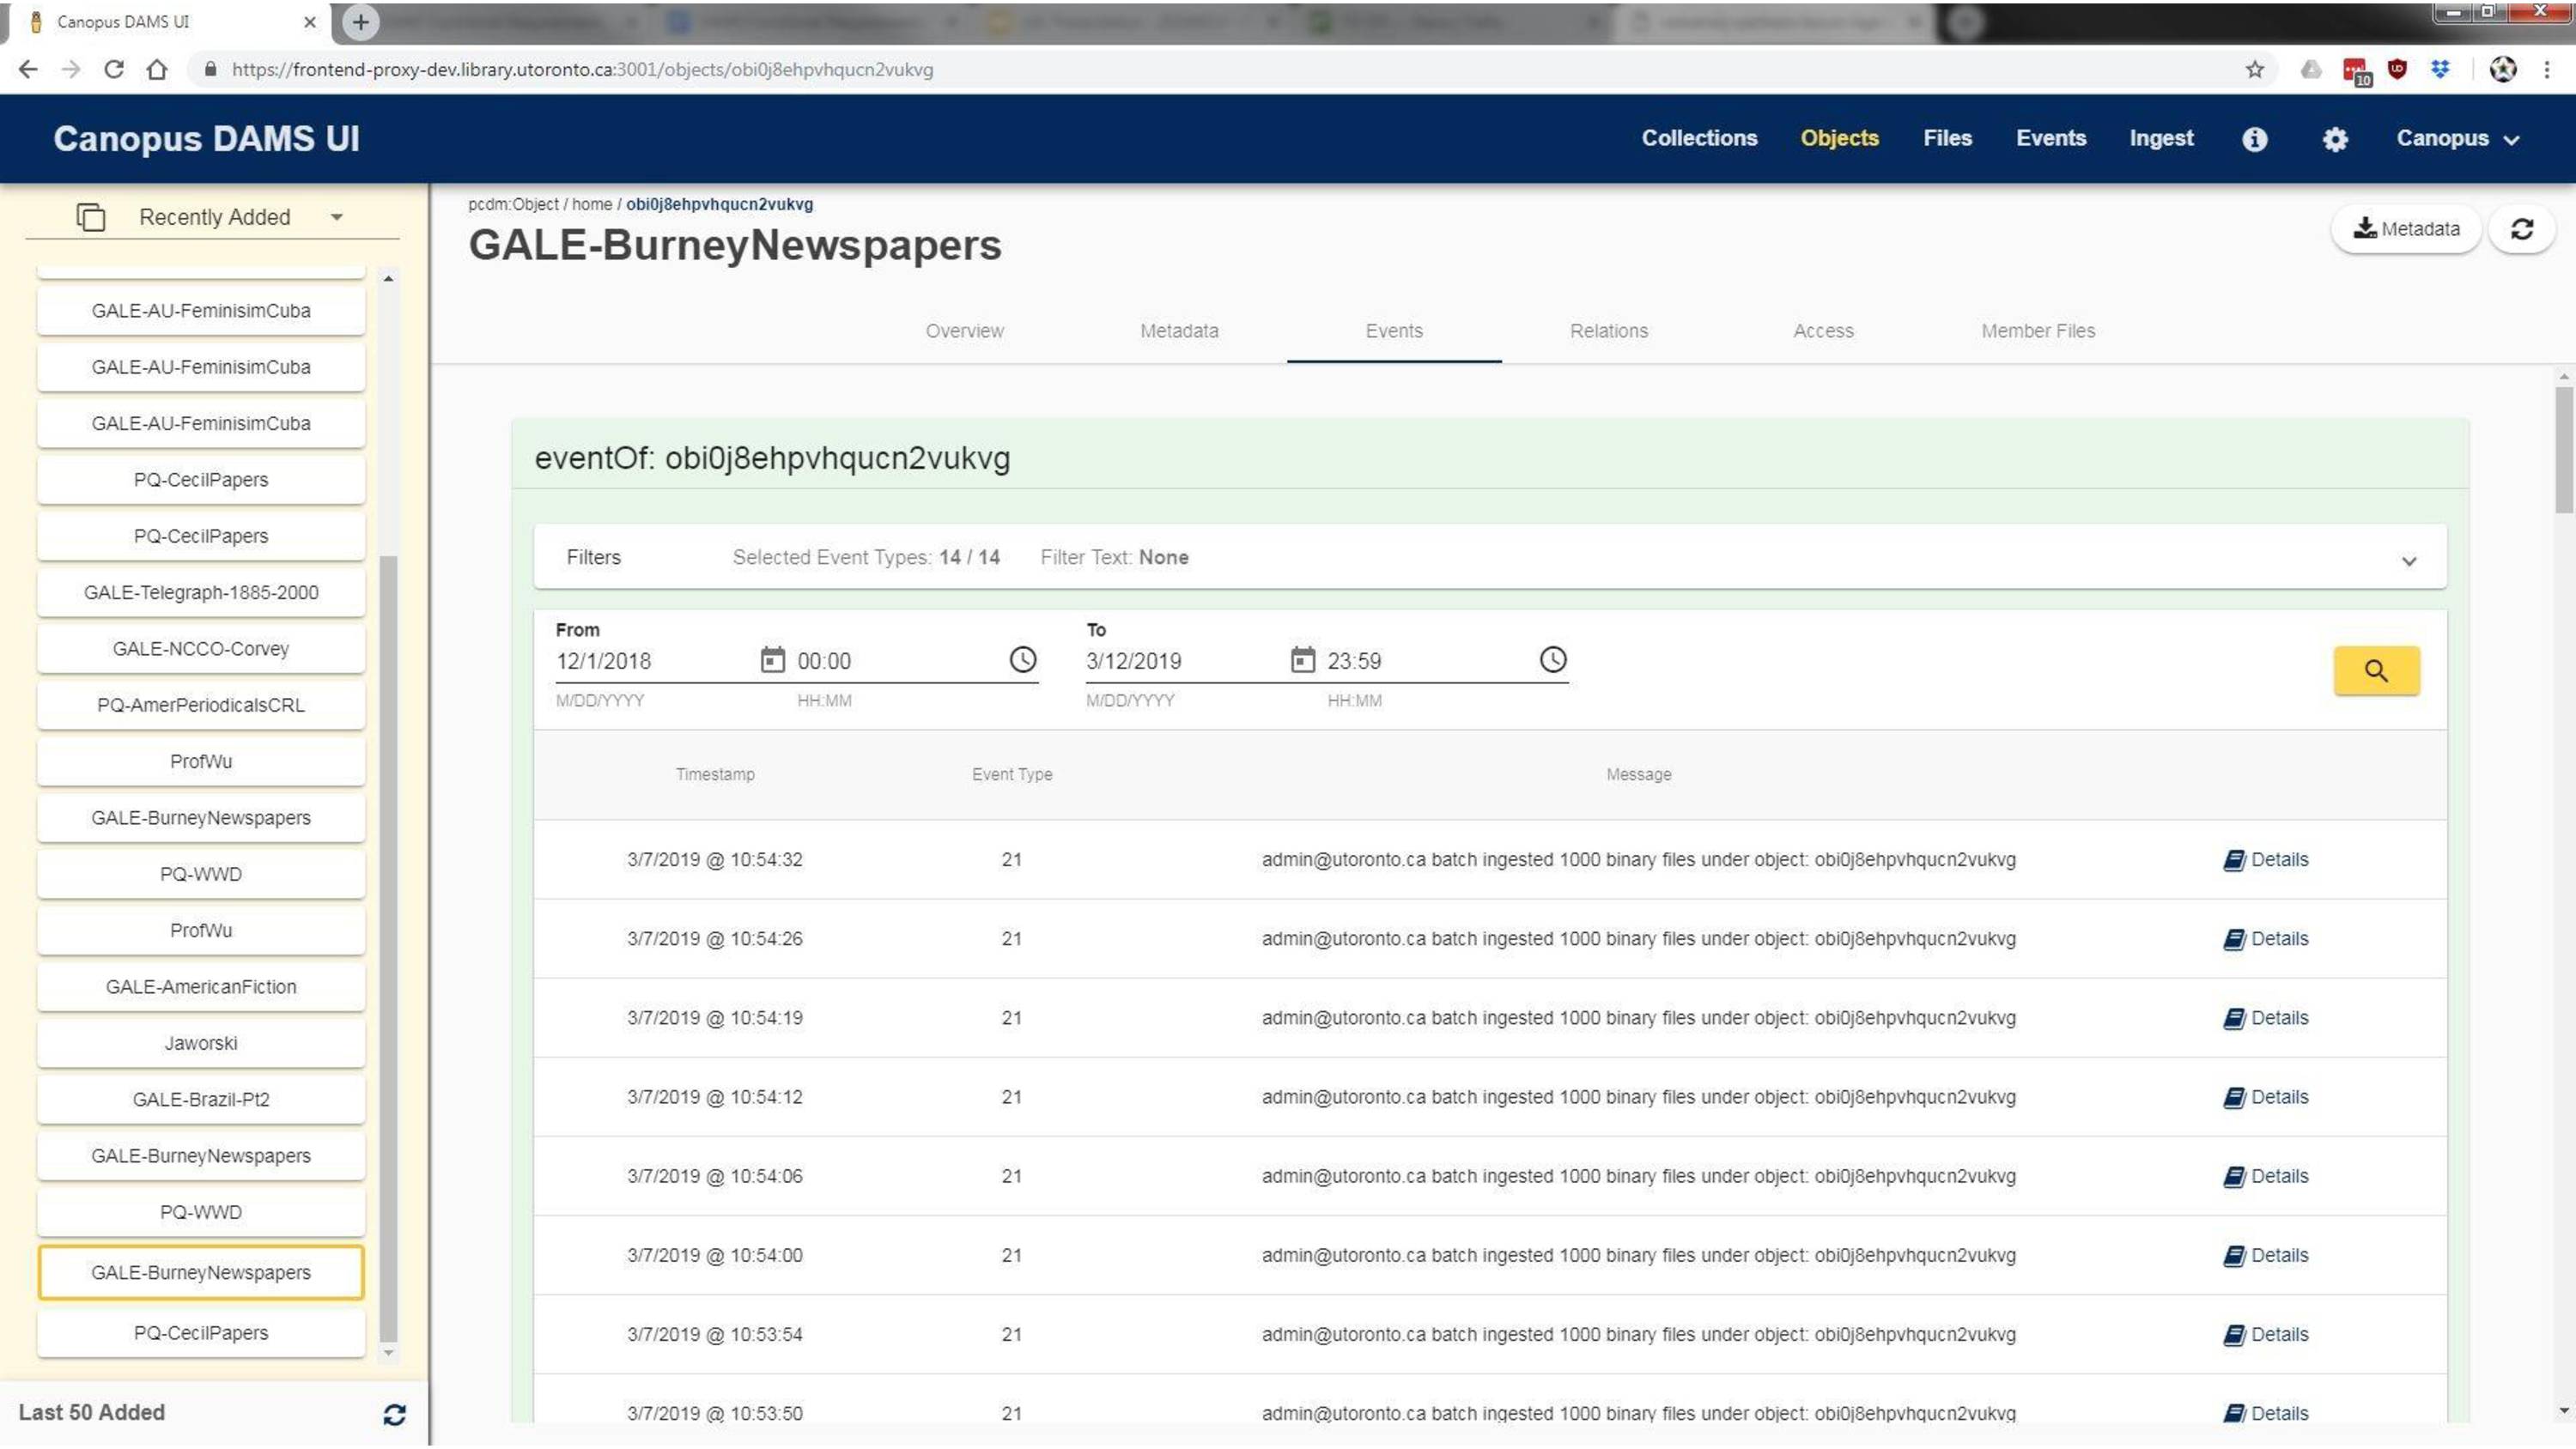This screenshot has width=2576, height=1449.
Task: Open Details for event 10:54:32
Action: (2265, 860)
